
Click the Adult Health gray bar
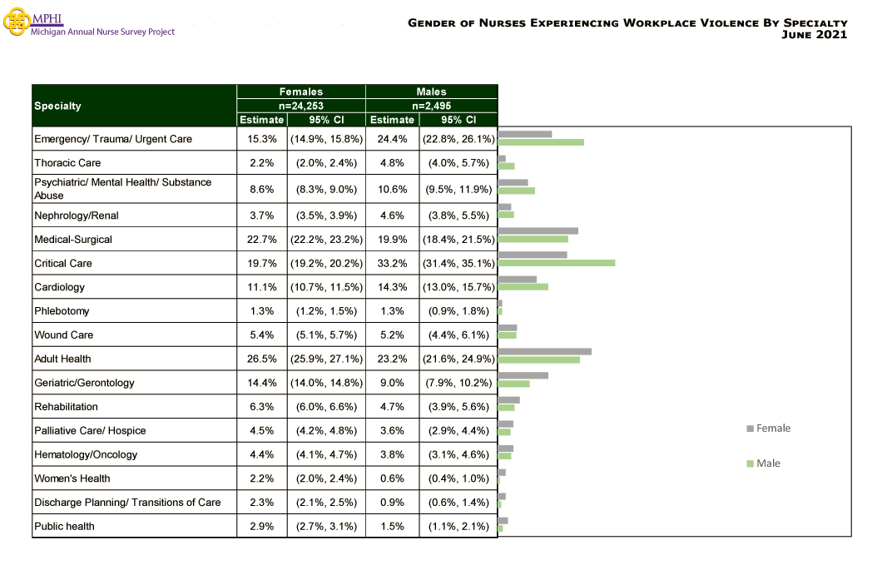[x=543, y=351]
